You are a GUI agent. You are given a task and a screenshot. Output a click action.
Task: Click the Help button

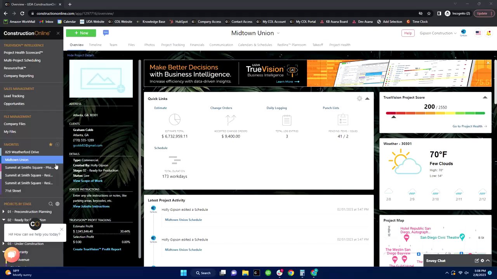(408, 33)
